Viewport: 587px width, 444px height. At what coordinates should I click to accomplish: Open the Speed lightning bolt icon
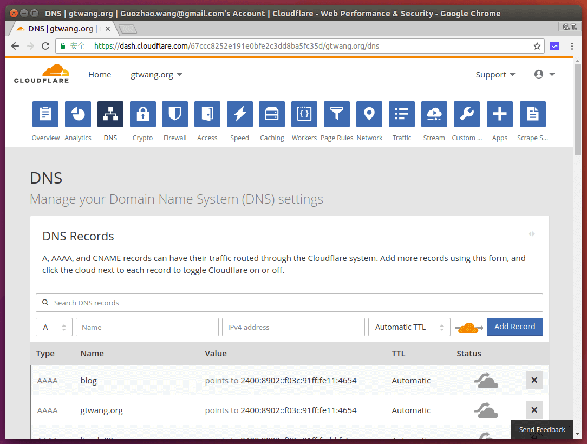click(x=239, y=114)
